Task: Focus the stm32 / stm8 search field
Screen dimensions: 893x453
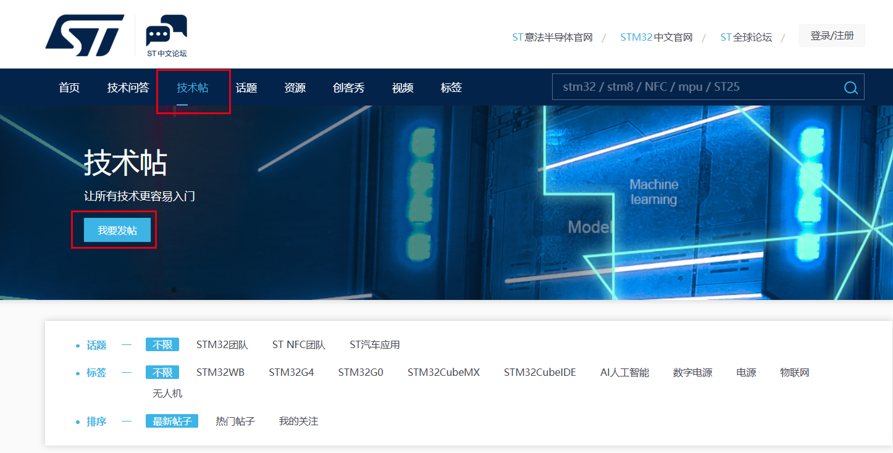Action: [x=698, y=87]
